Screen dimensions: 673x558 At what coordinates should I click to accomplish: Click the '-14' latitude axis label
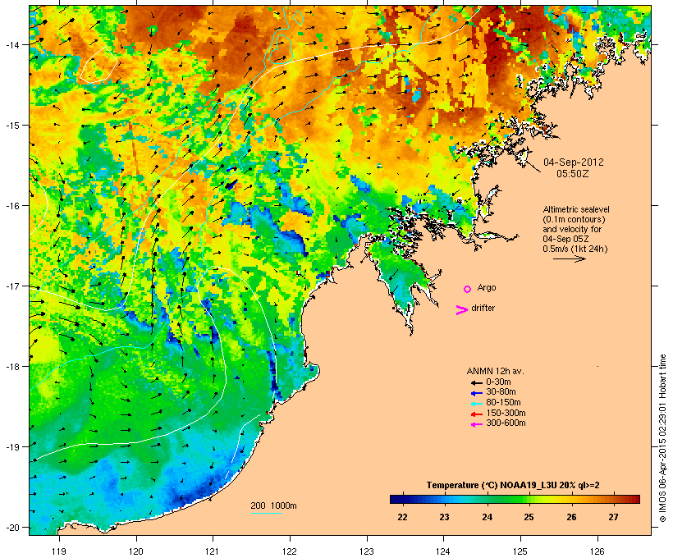coord(11,45)
